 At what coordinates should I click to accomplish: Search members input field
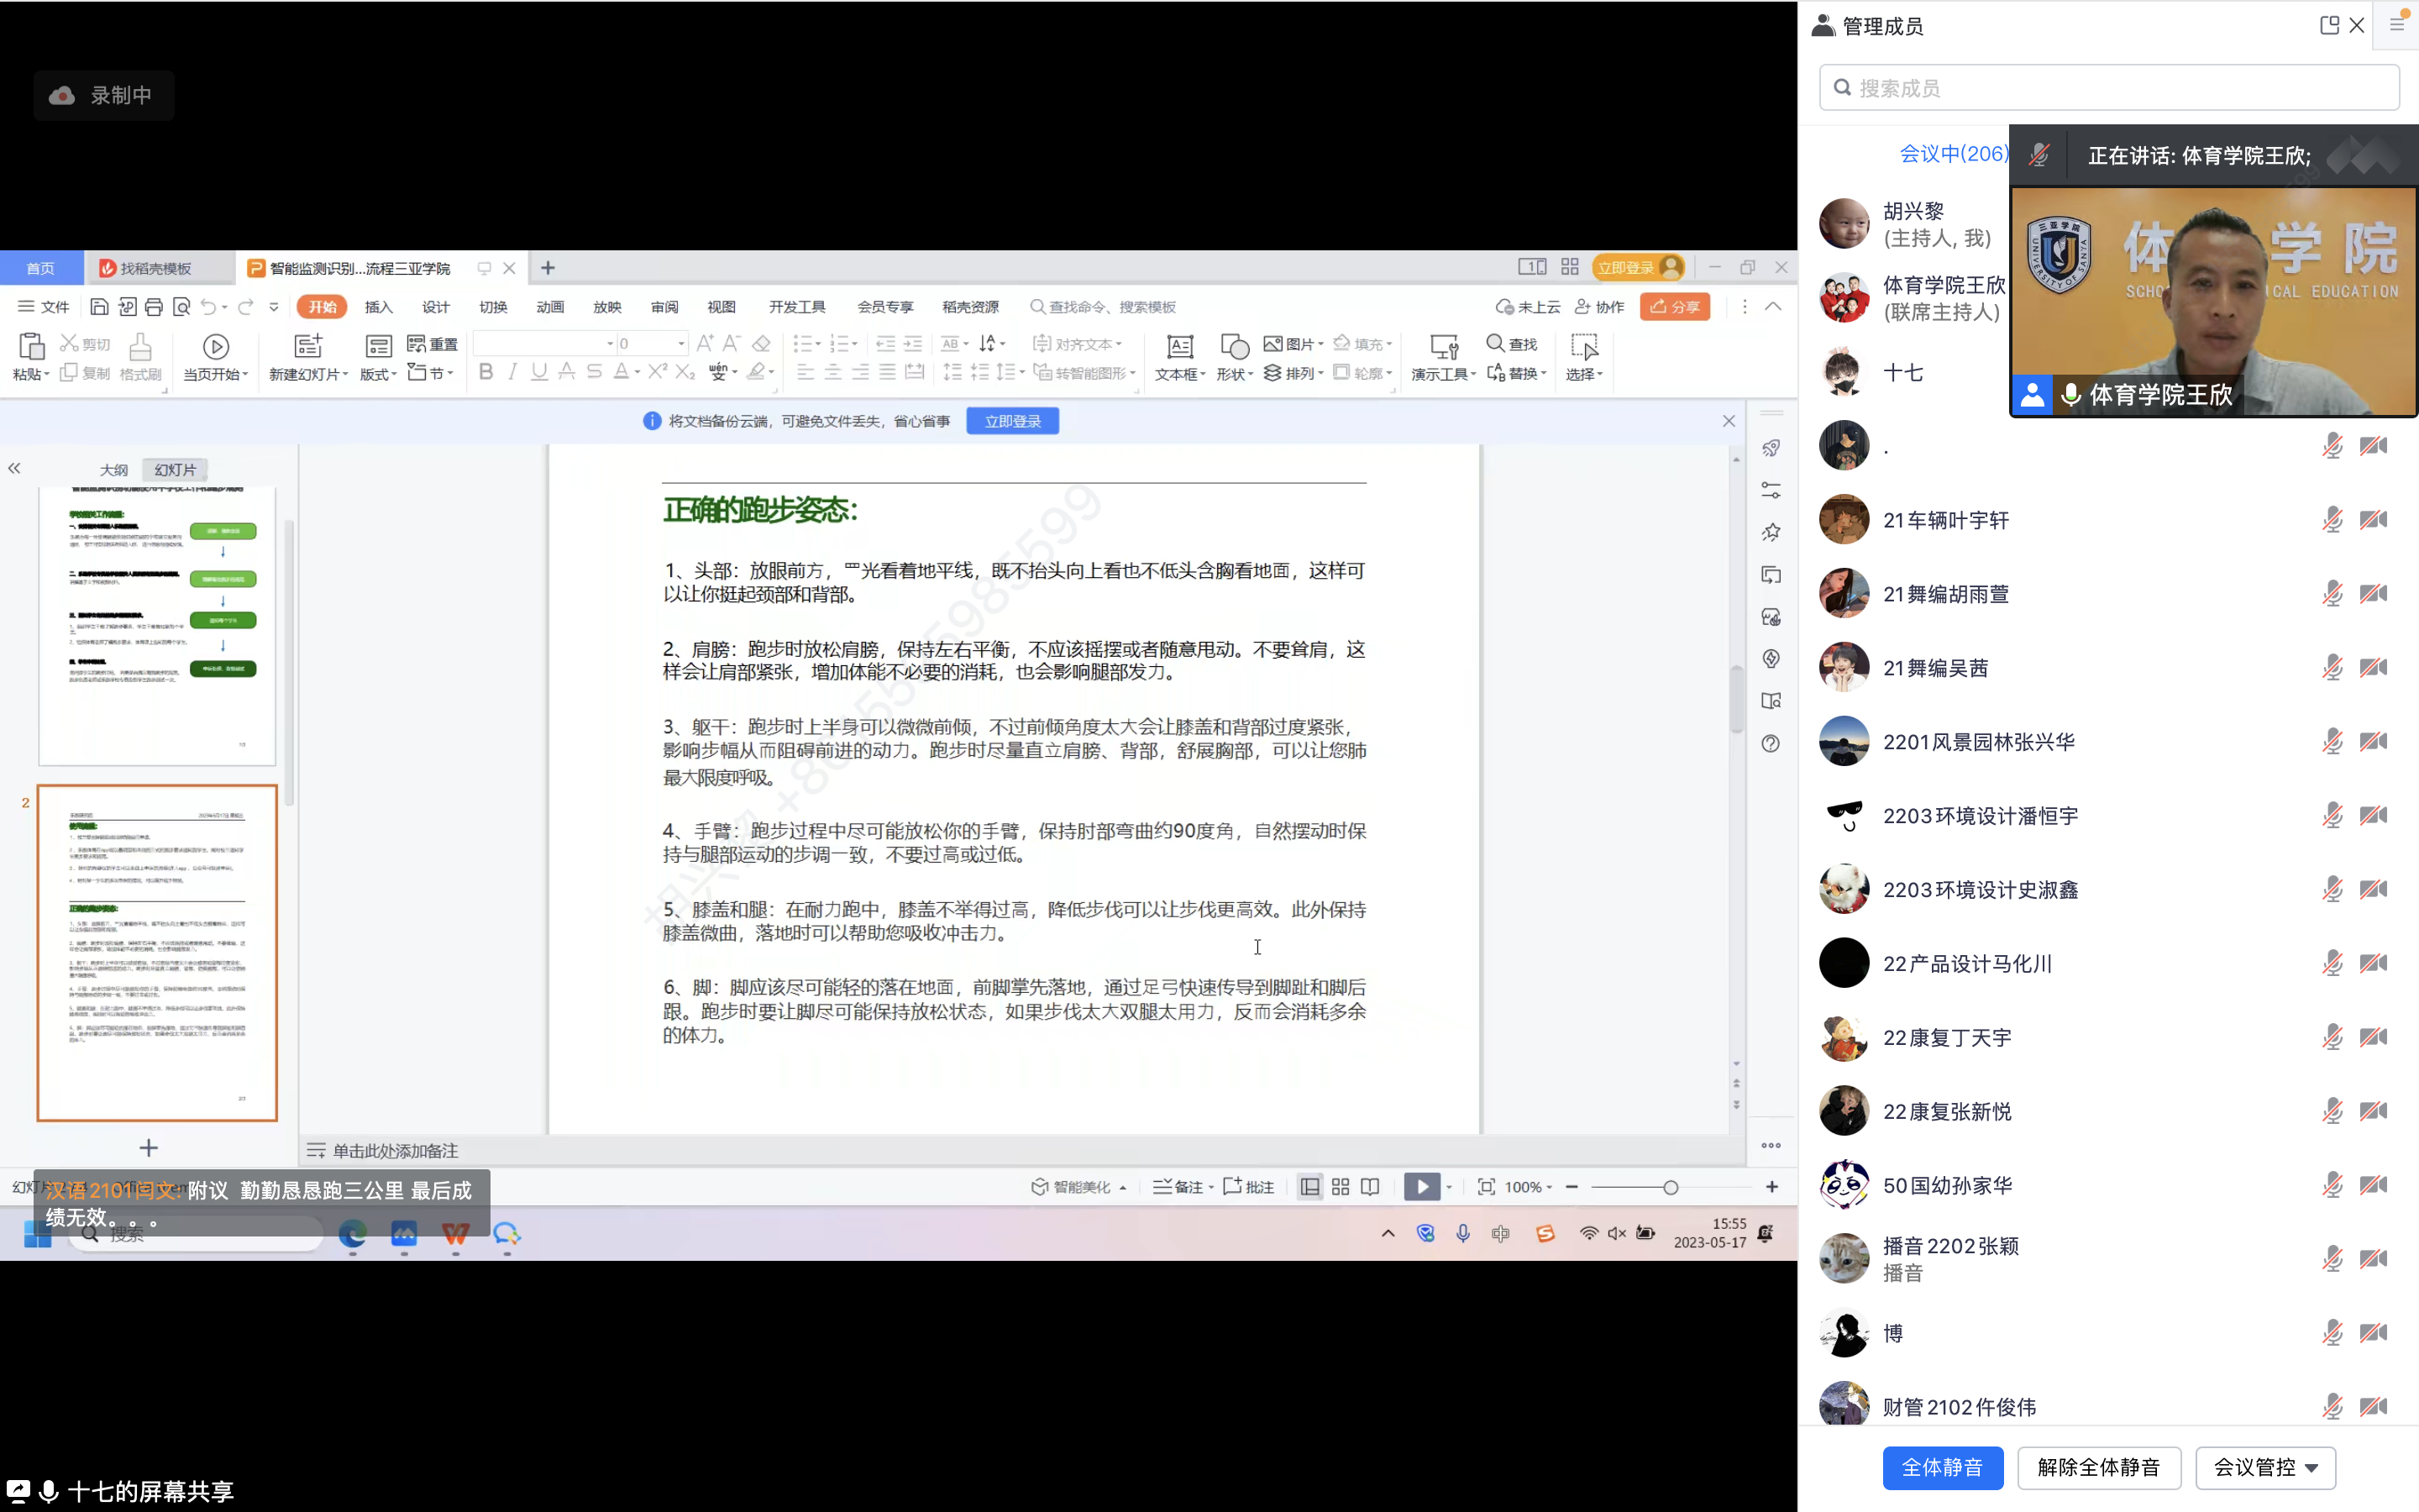[x=2109, y=88]
